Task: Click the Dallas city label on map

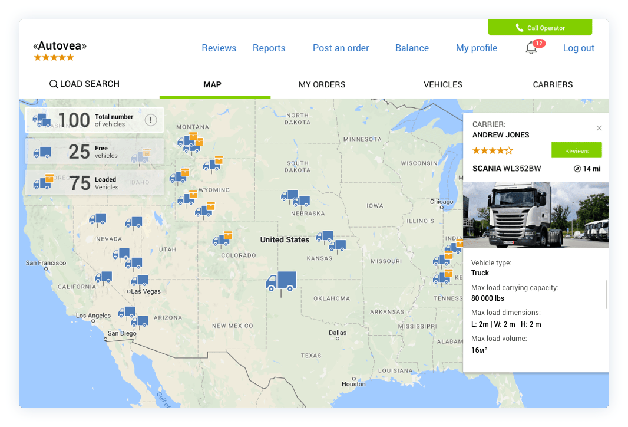Action: (x=338, y=333)
